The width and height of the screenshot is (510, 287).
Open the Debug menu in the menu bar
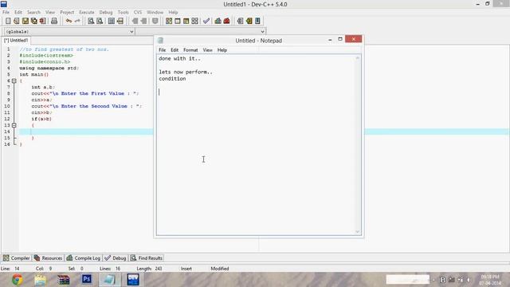(106, 12)
